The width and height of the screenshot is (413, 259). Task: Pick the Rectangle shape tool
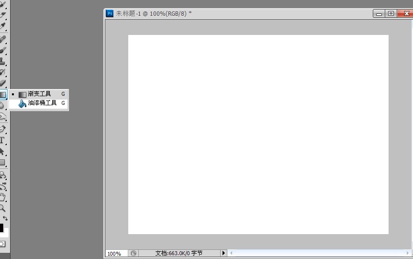[x=3, y=163]
